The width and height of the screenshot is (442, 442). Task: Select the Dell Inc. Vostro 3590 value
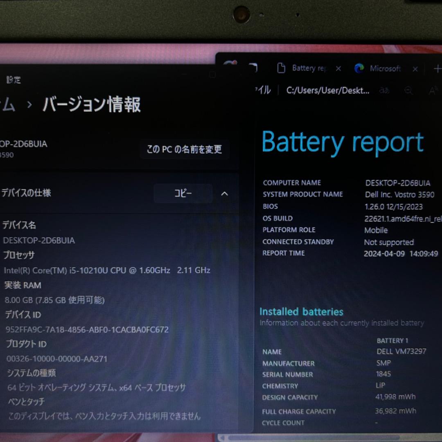[x=399, y=194]
